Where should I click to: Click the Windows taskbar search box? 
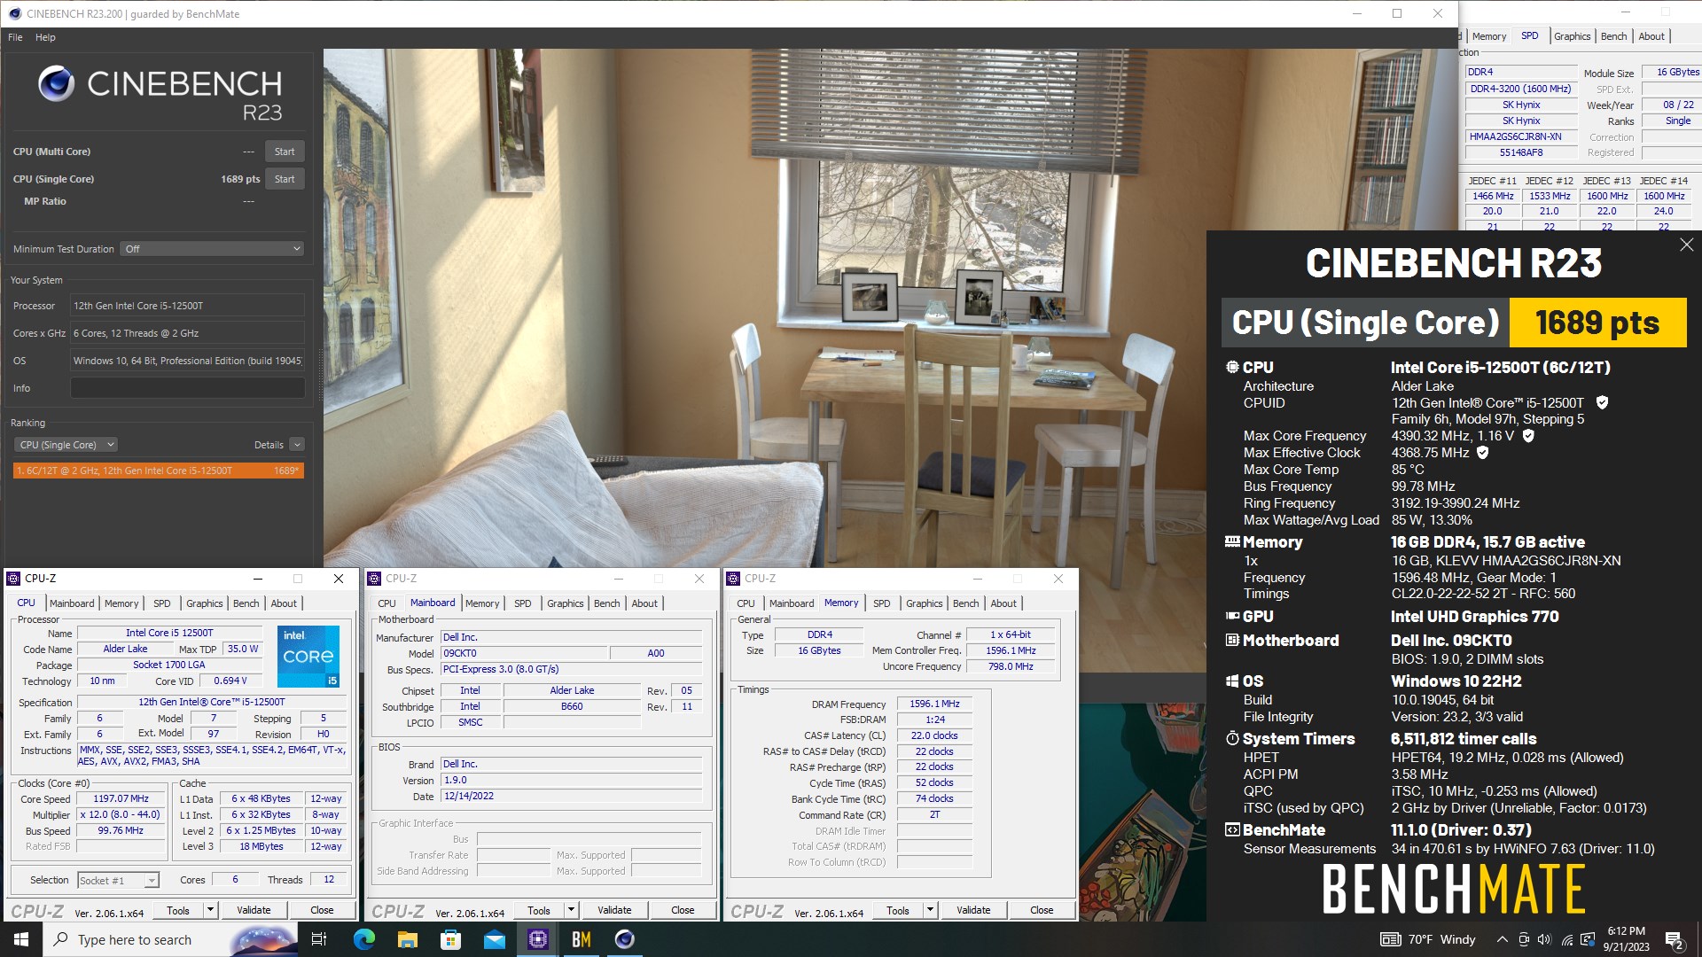pos(168,939)
